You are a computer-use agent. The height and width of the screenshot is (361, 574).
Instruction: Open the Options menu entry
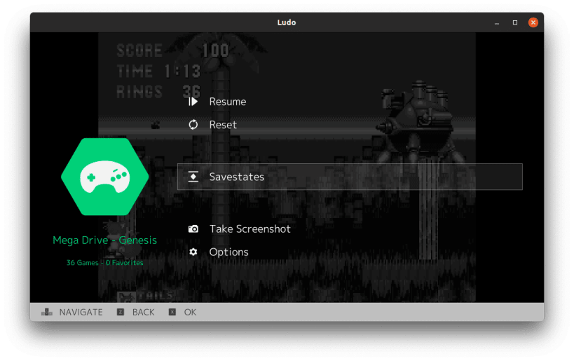(228, 252)
